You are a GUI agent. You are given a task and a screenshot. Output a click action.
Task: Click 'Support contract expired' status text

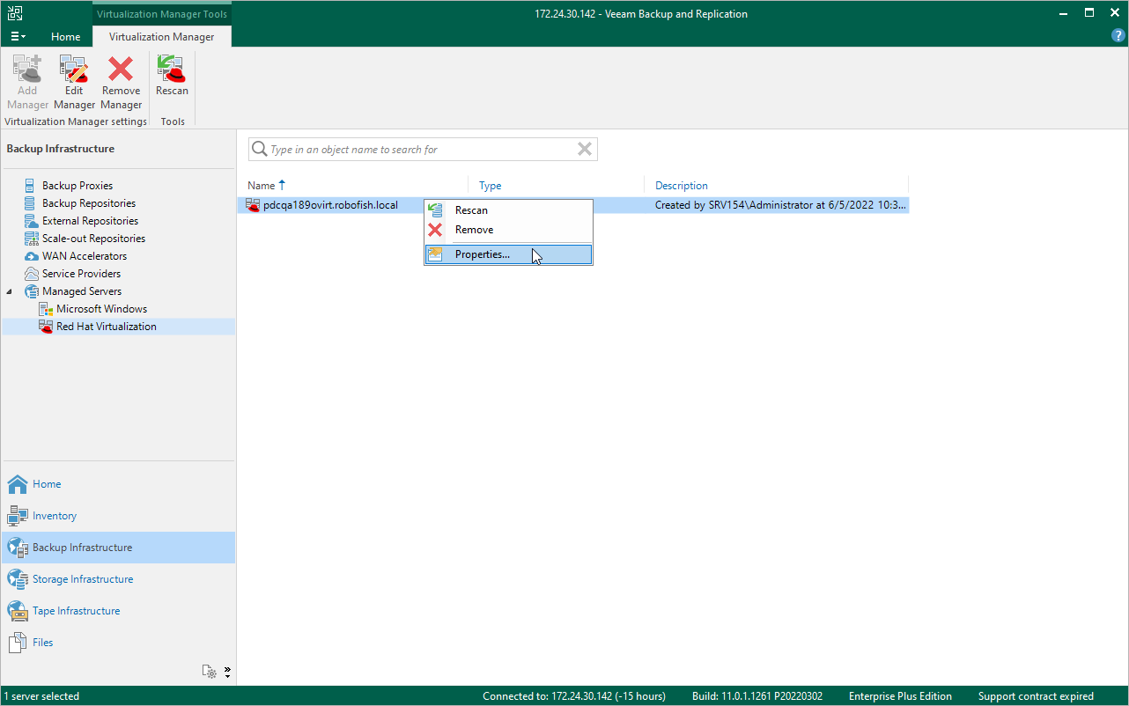coord(1036,696)
